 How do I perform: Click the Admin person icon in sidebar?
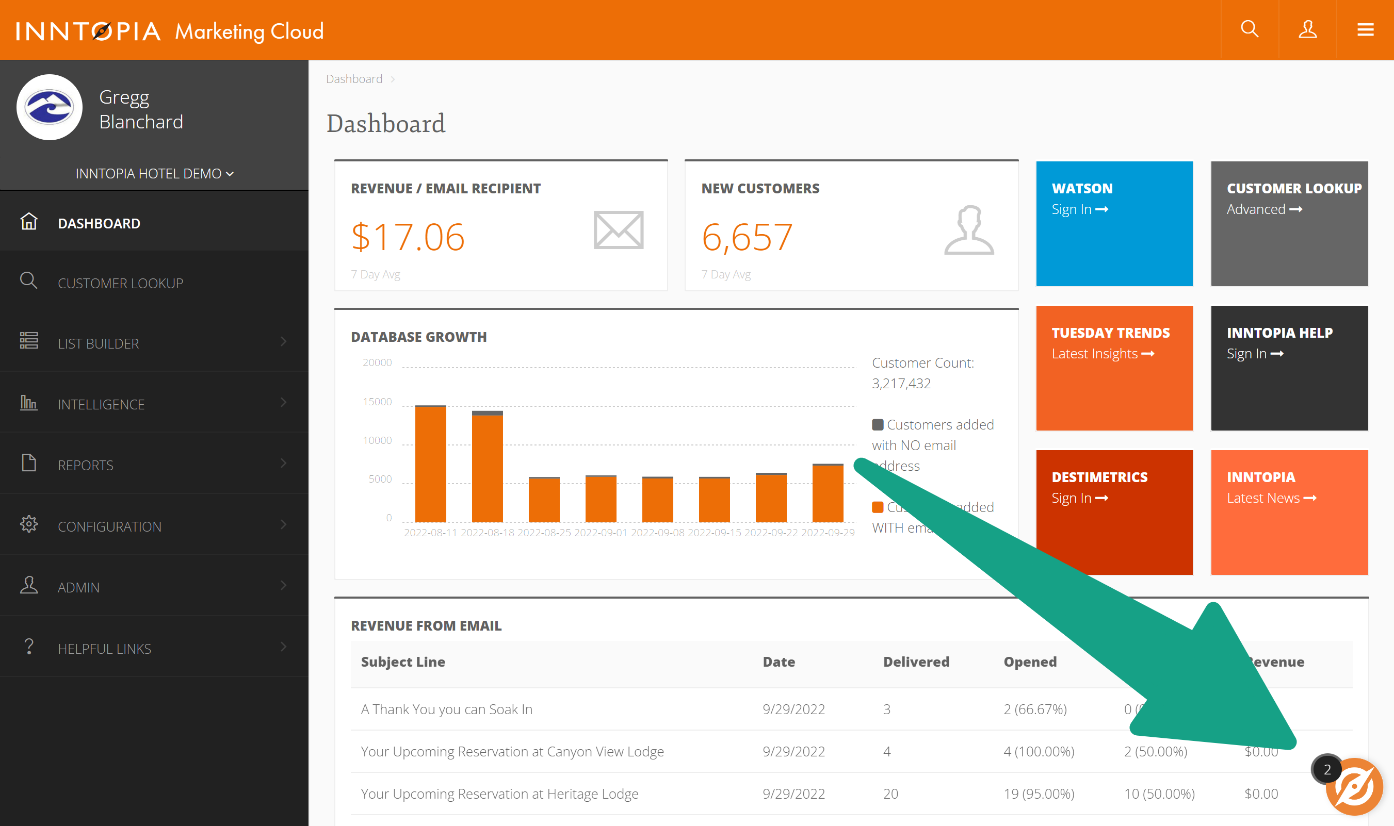point(29,586)
